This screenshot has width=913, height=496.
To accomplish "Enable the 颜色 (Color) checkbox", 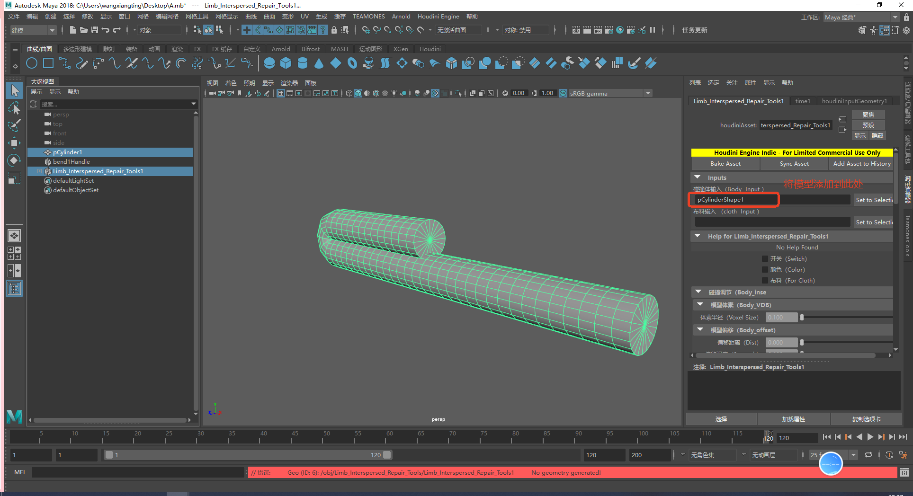I will tap(765, 270).
